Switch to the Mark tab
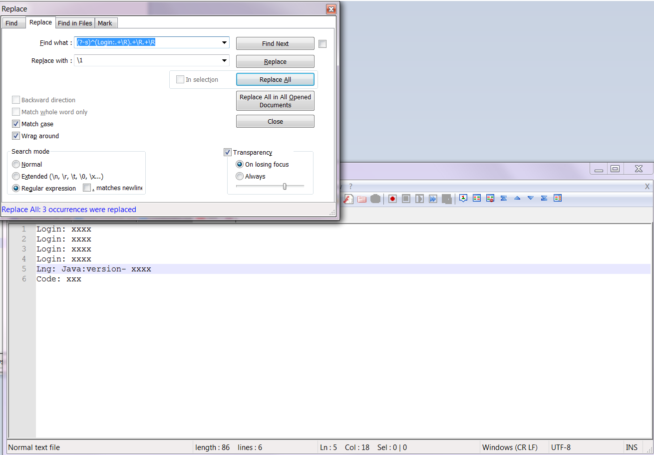 click(105, 23)
